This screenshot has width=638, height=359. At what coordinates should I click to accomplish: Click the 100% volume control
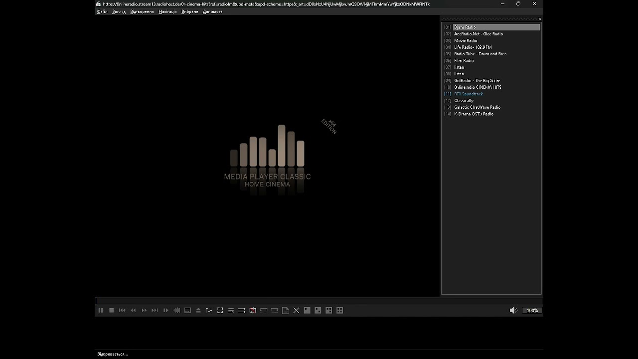532,310
